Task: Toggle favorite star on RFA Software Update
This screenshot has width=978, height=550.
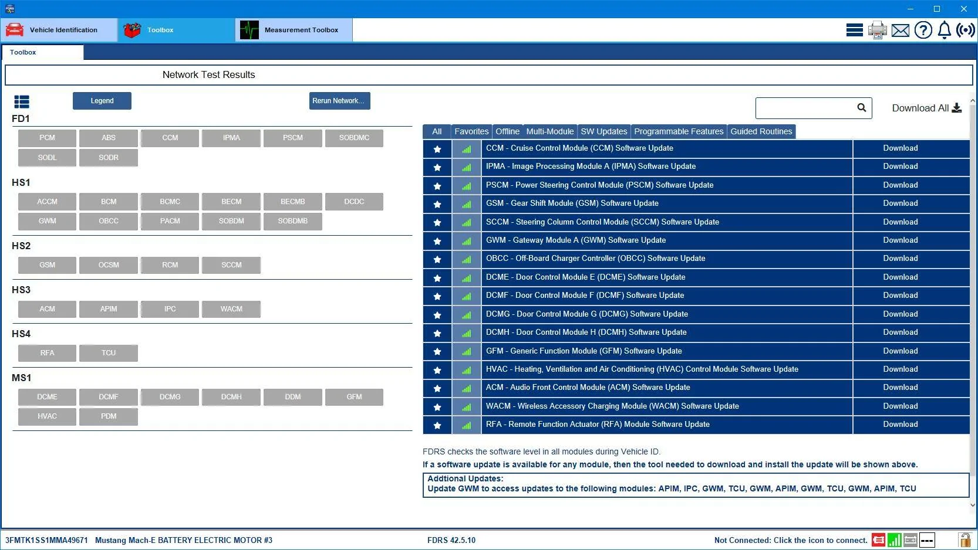Action: [x=437, y=425]
